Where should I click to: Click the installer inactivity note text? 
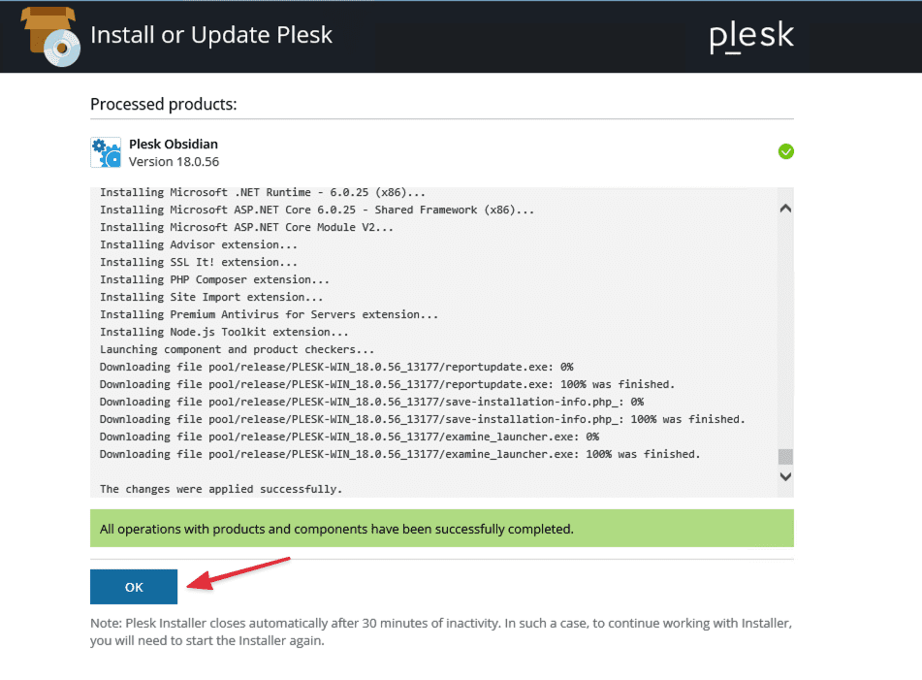(x=441, y=632)
